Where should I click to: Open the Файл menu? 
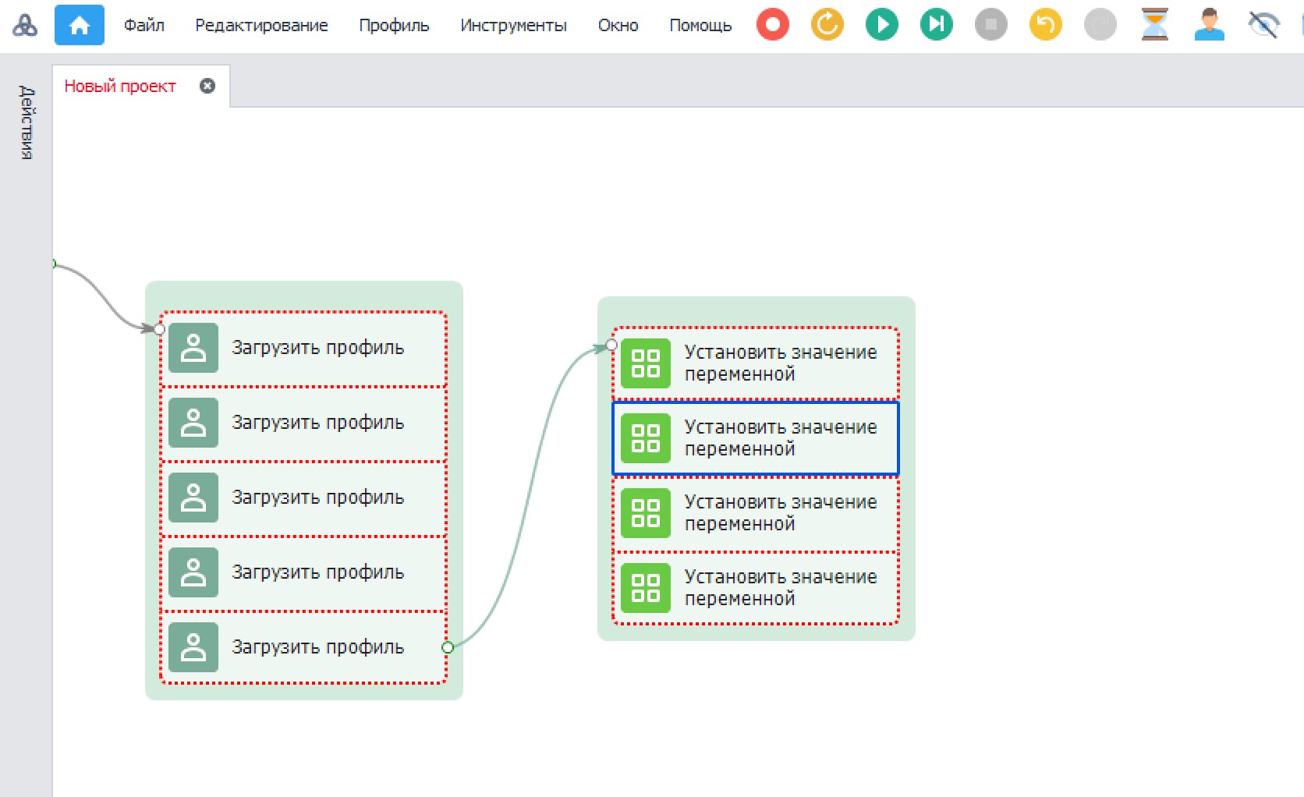[144, 25]
